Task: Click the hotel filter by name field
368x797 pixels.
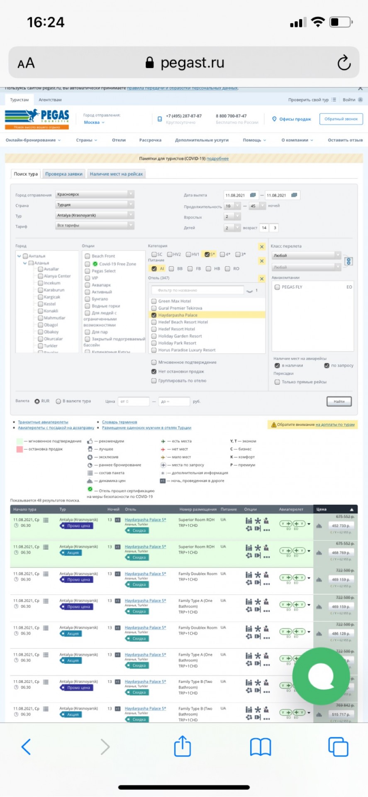Action: tap(197, 290)
